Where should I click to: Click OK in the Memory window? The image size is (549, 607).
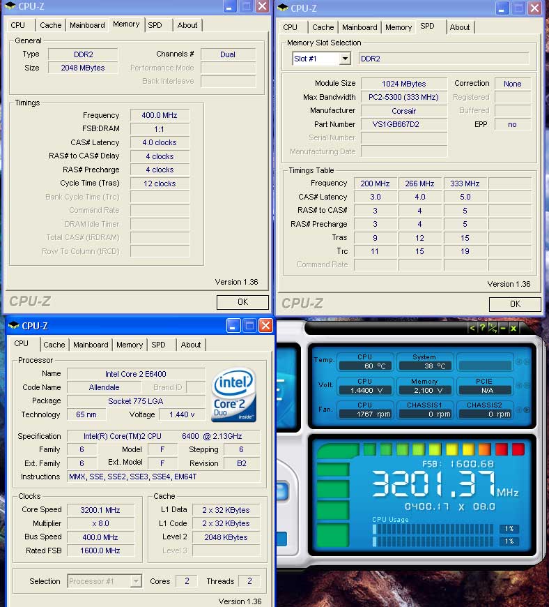pos(242,302)
